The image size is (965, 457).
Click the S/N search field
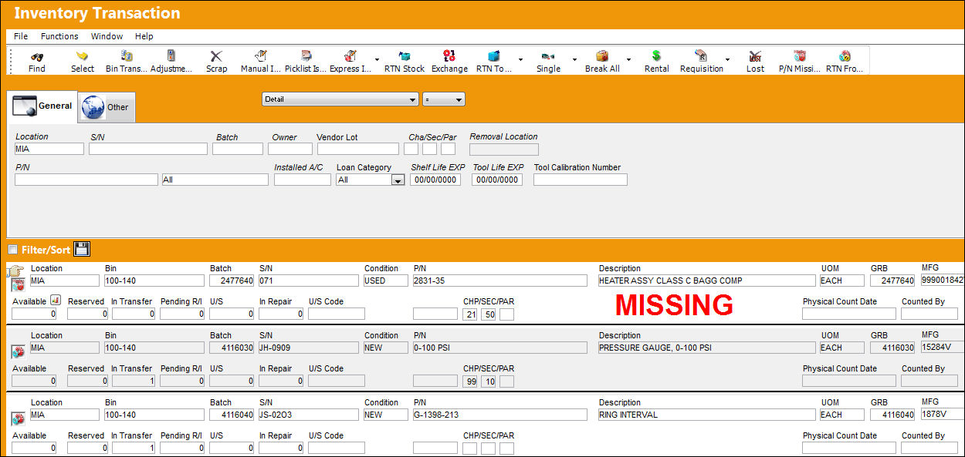(x=148, y=149)
